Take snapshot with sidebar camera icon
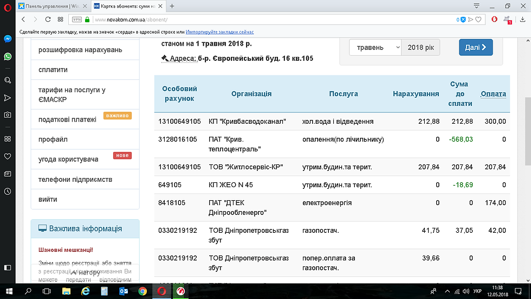This screenshot has height=299, width=531. (8, 115)
